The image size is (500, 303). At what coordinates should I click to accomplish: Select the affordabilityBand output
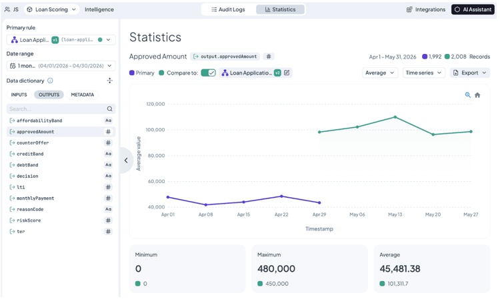coord(61,121)
